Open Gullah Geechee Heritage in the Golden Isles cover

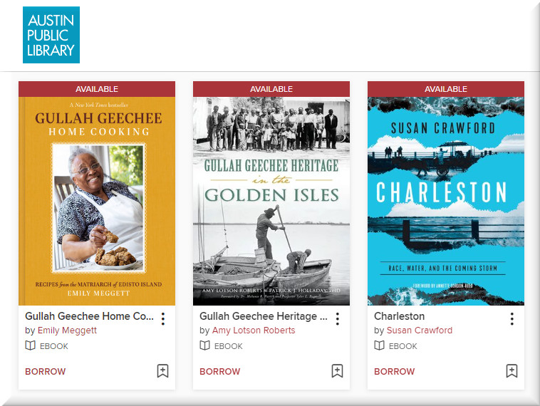[271, 201]
